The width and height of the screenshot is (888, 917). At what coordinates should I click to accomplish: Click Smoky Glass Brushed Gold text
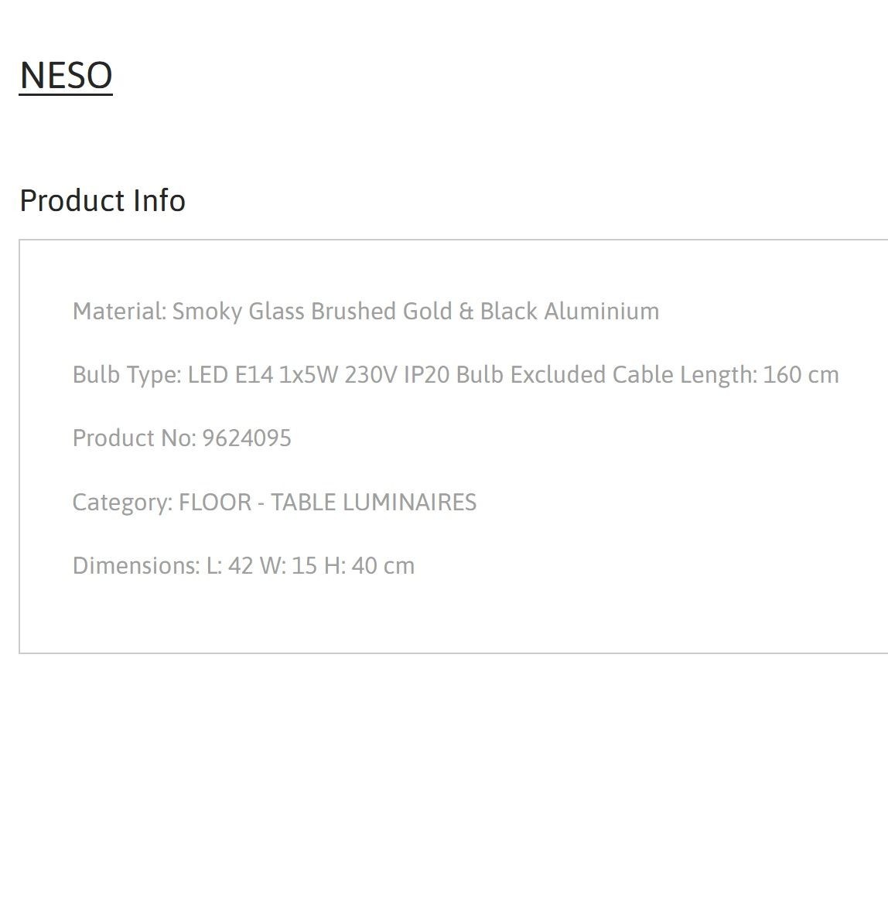pos(313,312)
